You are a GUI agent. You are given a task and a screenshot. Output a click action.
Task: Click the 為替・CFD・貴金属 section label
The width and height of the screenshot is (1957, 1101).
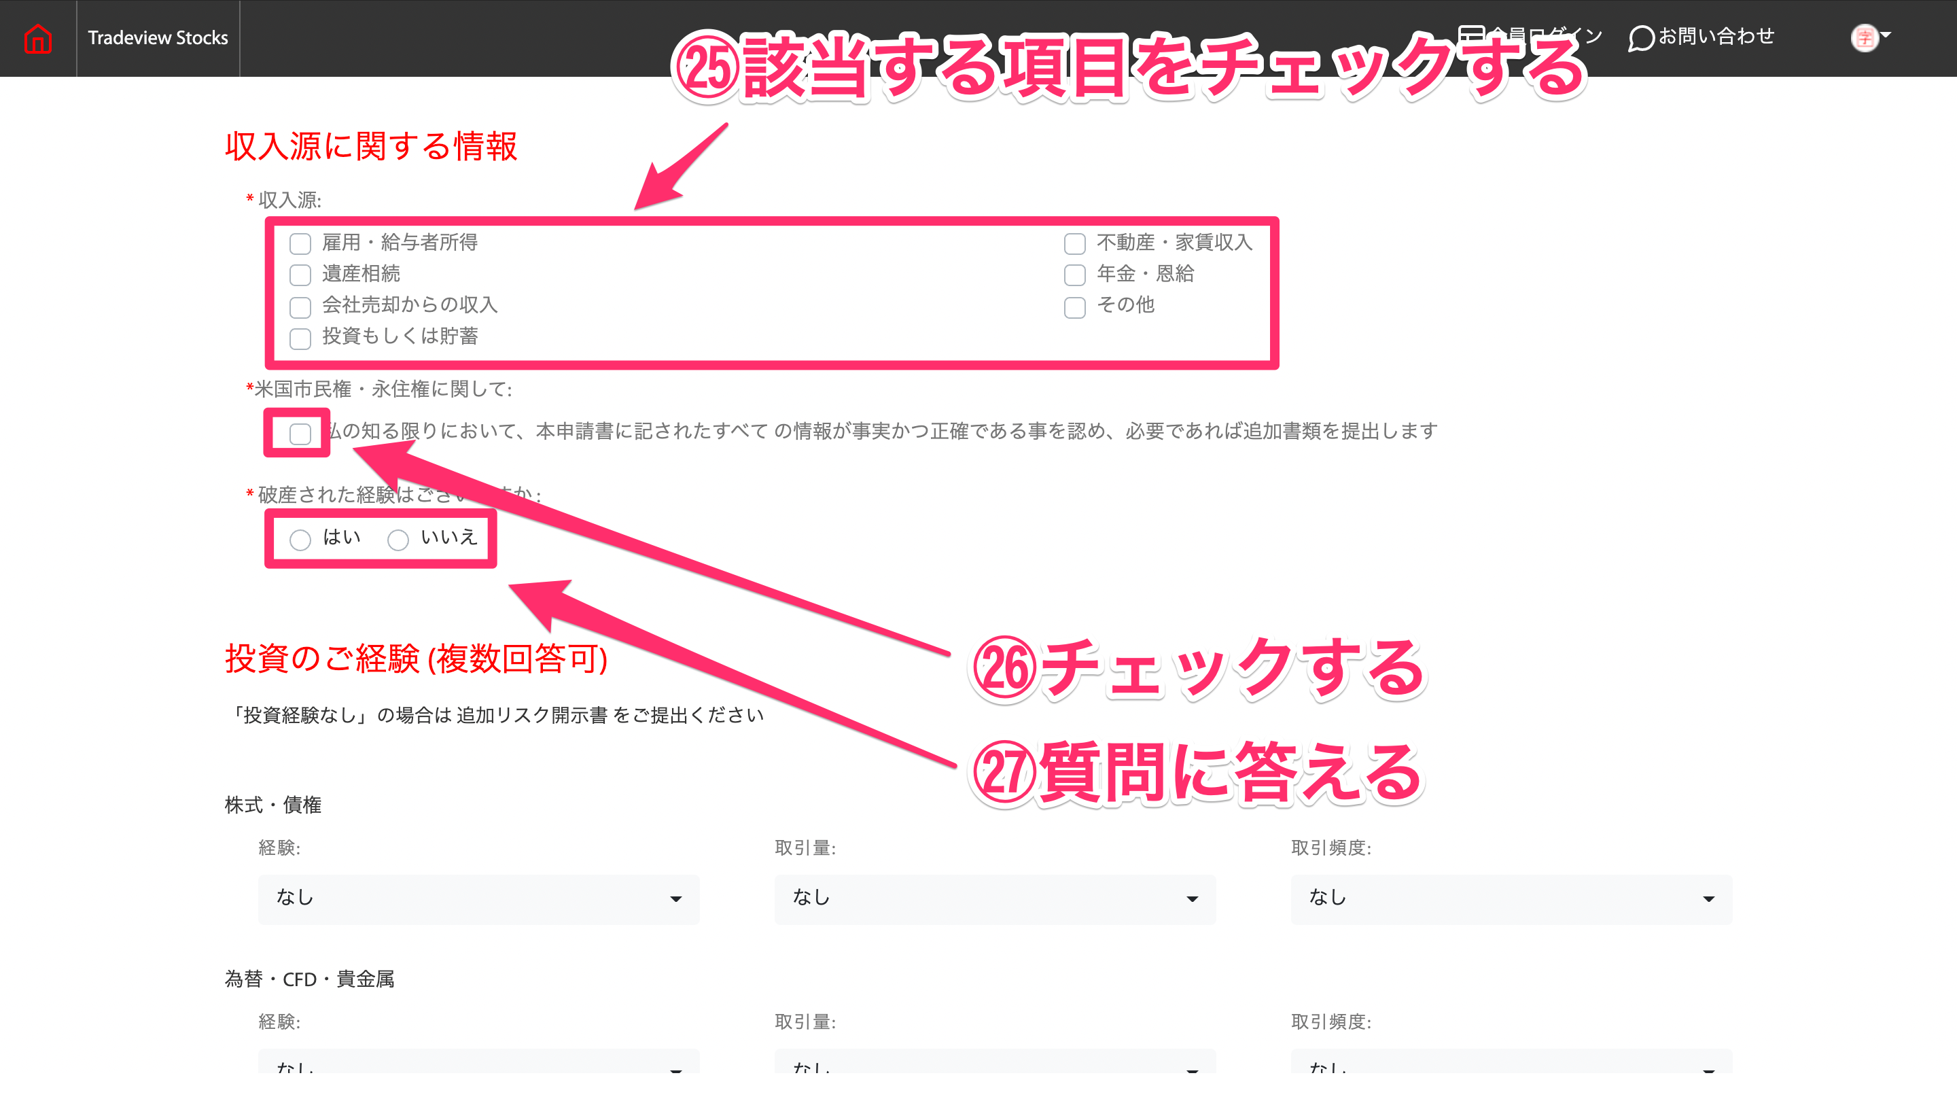pos(310,979)
